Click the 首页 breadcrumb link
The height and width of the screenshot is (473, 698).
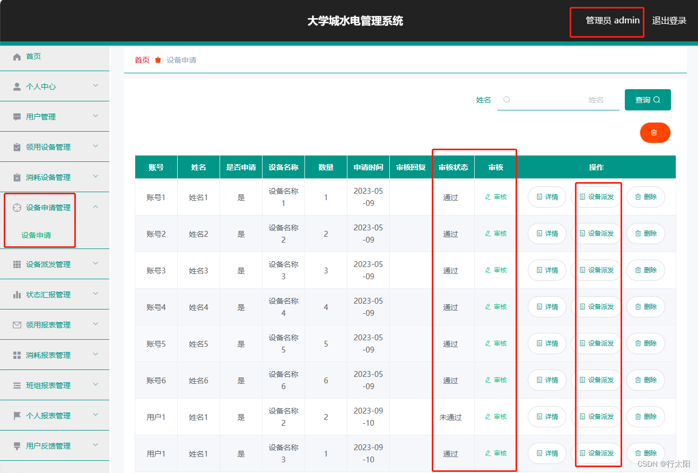click(142, 60)
